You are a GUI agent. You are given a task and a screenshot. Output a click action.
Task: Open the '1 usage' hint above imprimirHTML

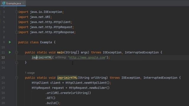(30, 73)
